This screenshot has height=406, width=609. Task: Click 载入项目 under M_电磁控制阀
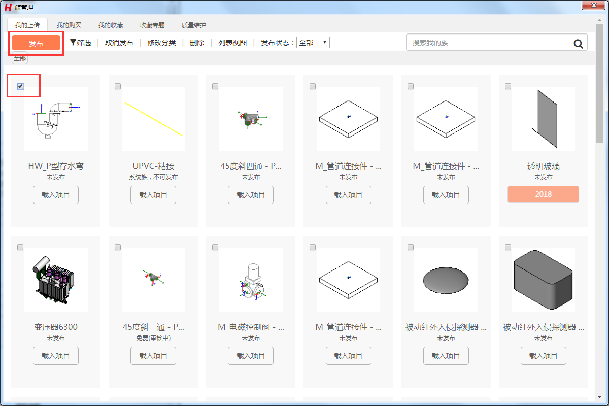251,356
